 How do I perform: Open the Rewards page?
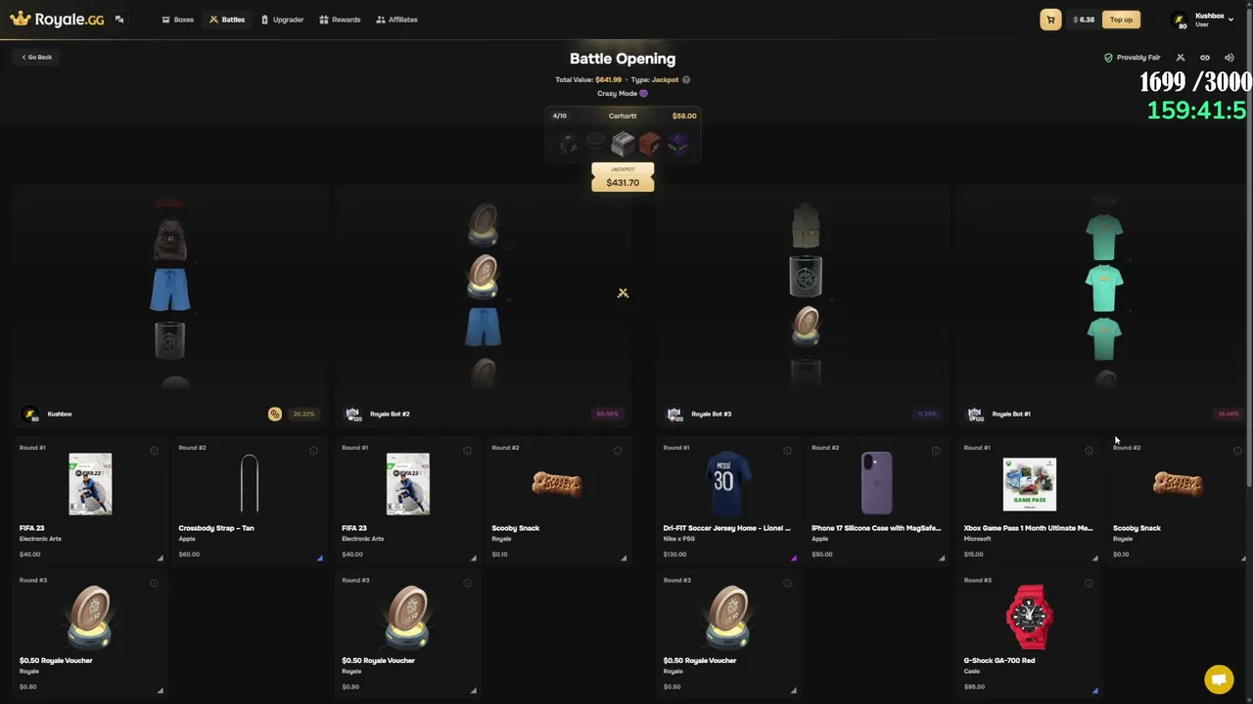click(x=340, y=20)
